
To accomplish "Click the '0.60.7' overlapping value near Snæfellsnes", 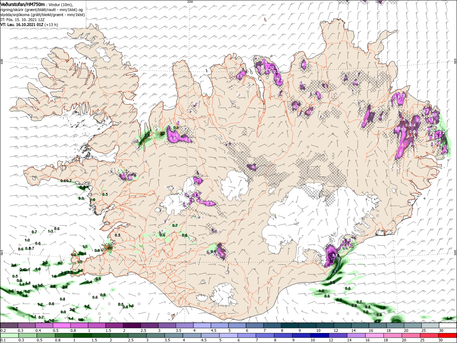I will (66, 181).
